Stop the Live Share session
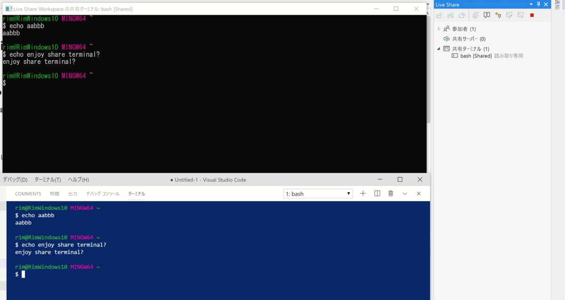The height and width of the screenshot is (300, 565). (x=533, y=15)
